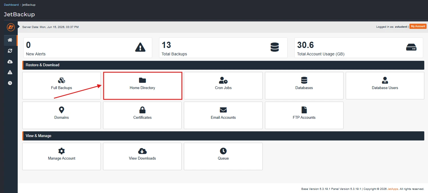Open the Database Users tile label
The height and width of the screenshot is (193, 428).
[385, 88]
